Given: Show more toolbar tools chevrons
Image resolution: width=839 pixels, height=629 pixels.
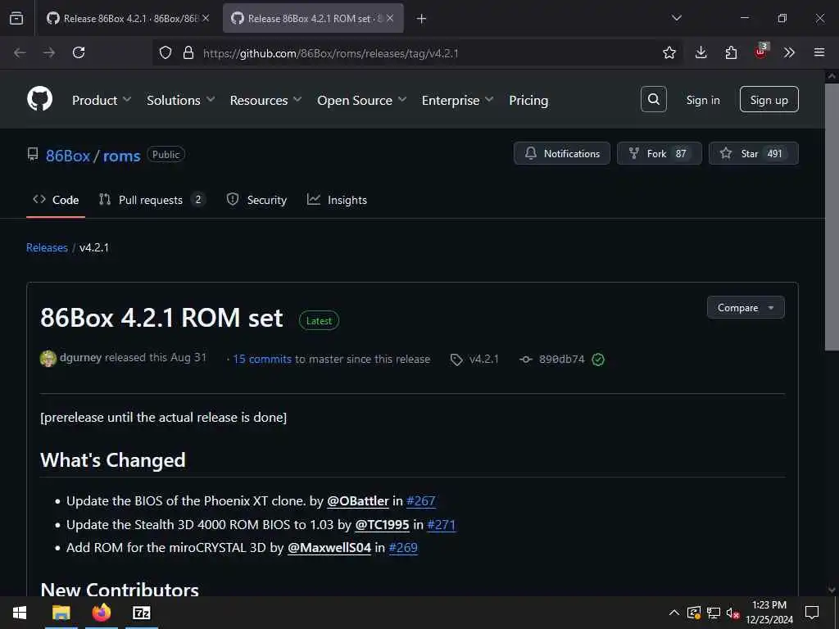Looking at the screenshot, I should 789,52.
